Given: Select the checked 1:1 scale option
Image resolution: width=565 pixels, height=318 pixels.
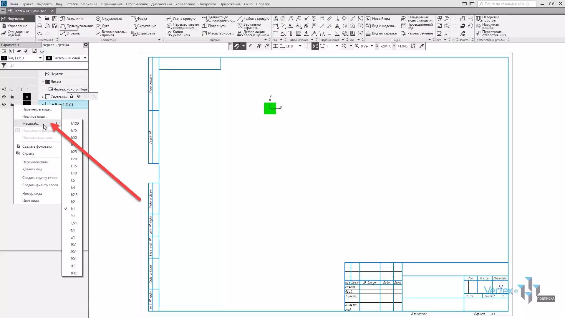Looking at the screenshot, I should (x=72, y=209).
